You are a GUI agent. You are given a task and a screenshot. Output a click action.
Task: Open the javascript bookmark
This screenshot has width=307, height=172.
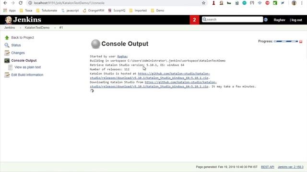click(70, 11)
